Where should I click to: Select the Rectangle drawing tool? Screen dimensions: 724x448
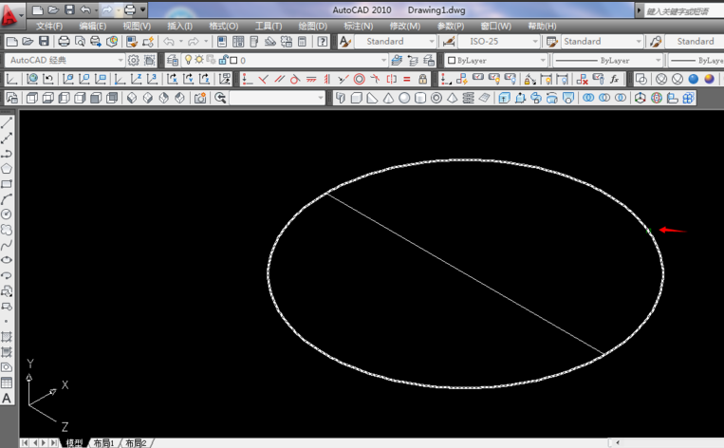tap(7, 183)
